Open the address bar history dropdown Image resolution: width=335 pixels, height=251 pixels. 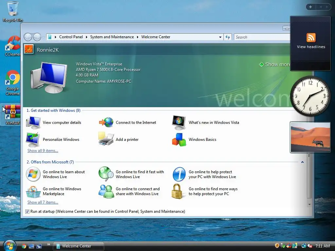pos(220,37)
